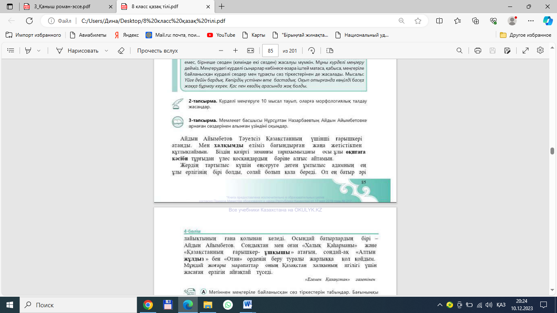557x313 pixels.
Task: Fit the PDF page to width
Action: tap(250, 51)
